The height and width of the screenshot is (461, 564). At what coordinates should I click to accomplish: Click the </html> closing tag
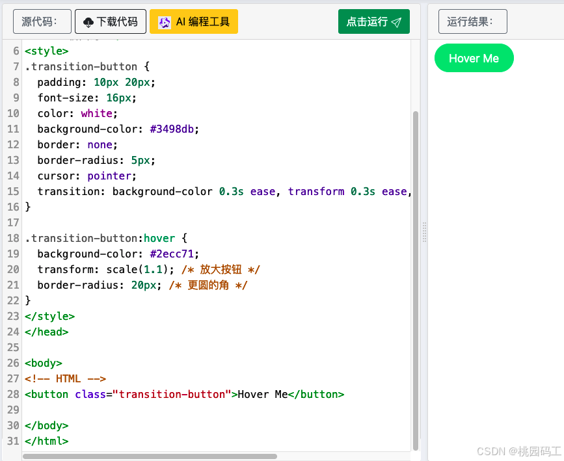click(x=46, y=441)
